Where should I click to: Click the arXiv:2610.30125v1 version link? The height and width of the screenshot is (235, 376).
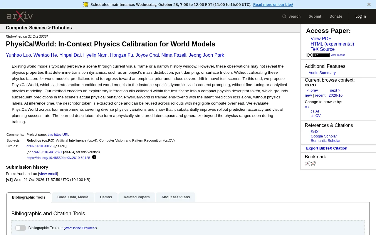pos(47,152)
